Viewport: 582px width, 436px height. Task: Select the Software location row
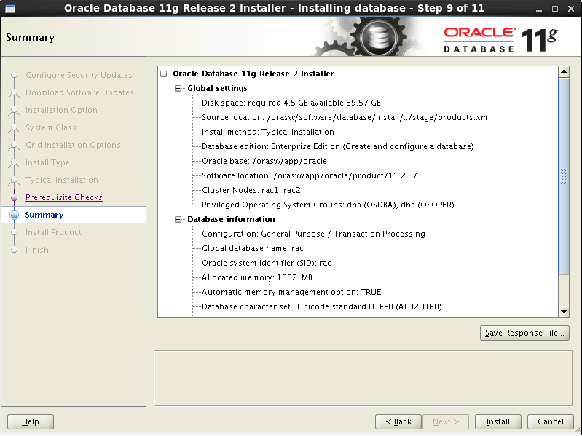(x=309, y=175)
